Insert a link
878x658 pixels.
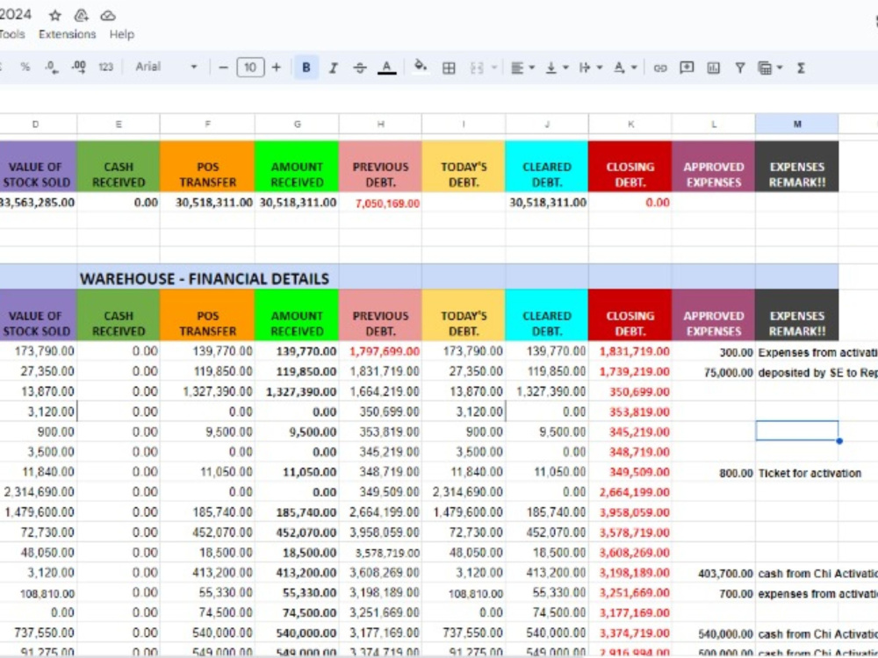660,68
